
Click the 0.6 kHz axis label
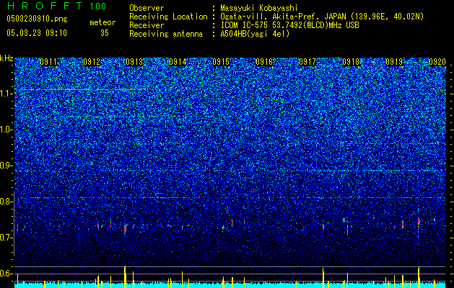(6, 274)
